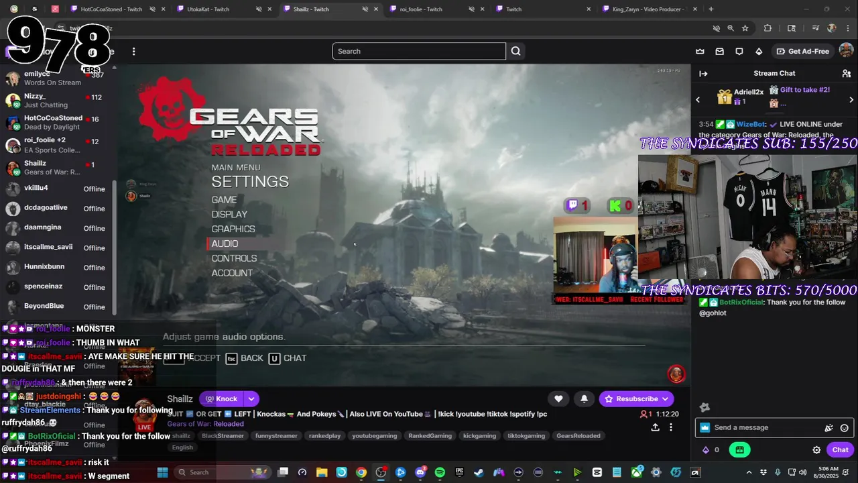Click the youtubegaming tag
Image resolution: width=858 pixels, height=483 pixels.
tap(374, 435)
